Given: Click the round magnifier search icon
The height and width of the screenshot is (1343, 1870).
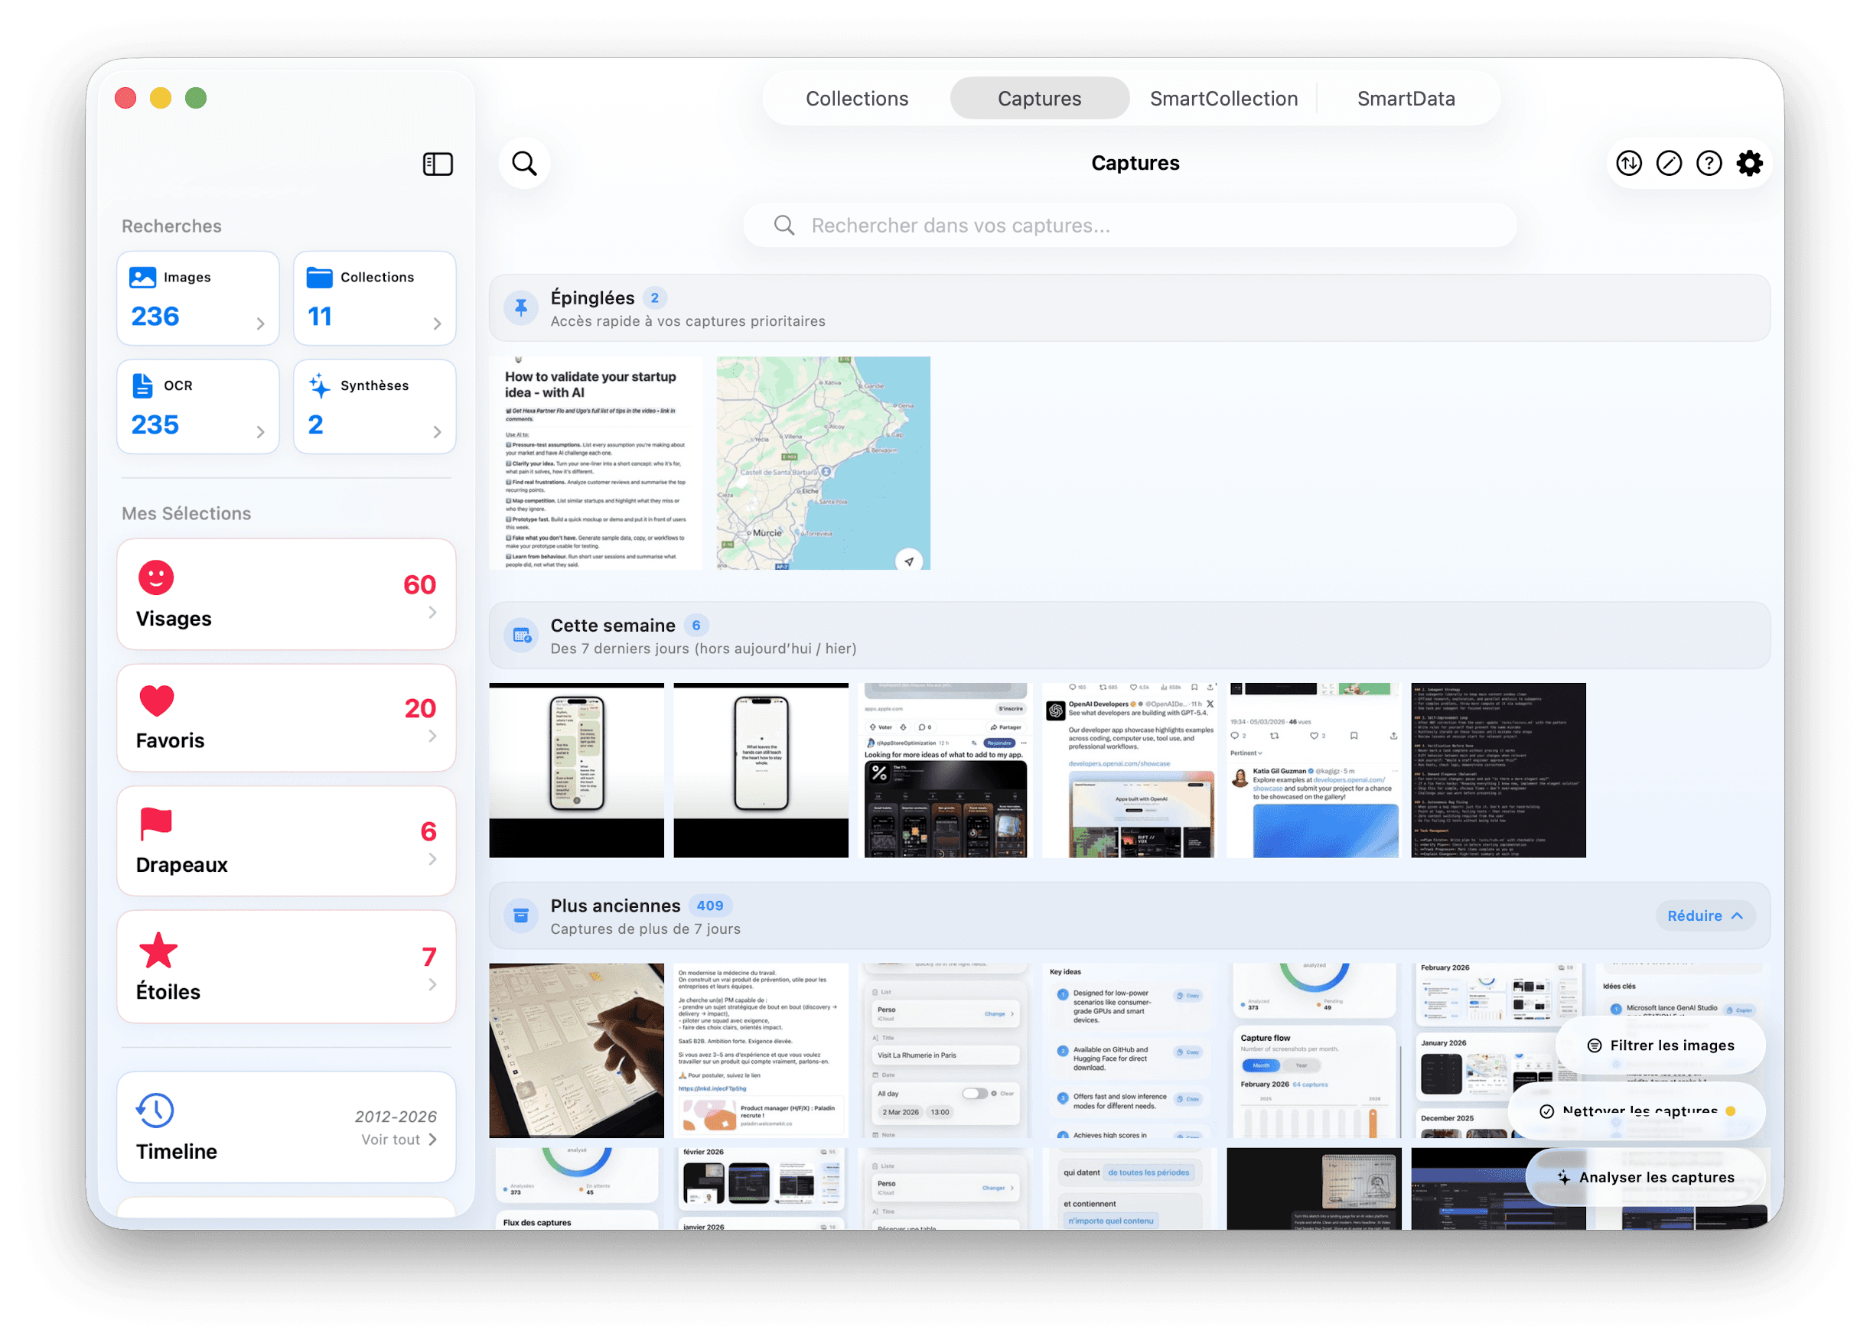Looking at the screenshot, I should coord(524,163).
